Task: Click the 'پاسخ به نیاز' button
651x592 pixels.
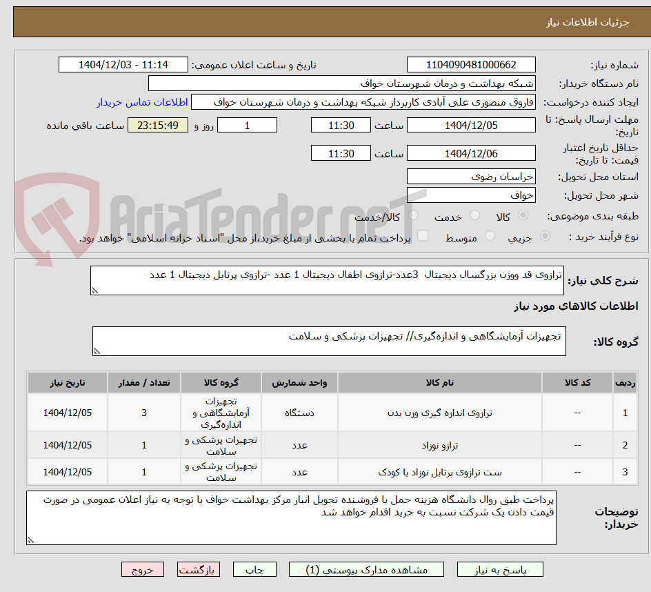Action: pyautogui.click(x=500, y=569)
